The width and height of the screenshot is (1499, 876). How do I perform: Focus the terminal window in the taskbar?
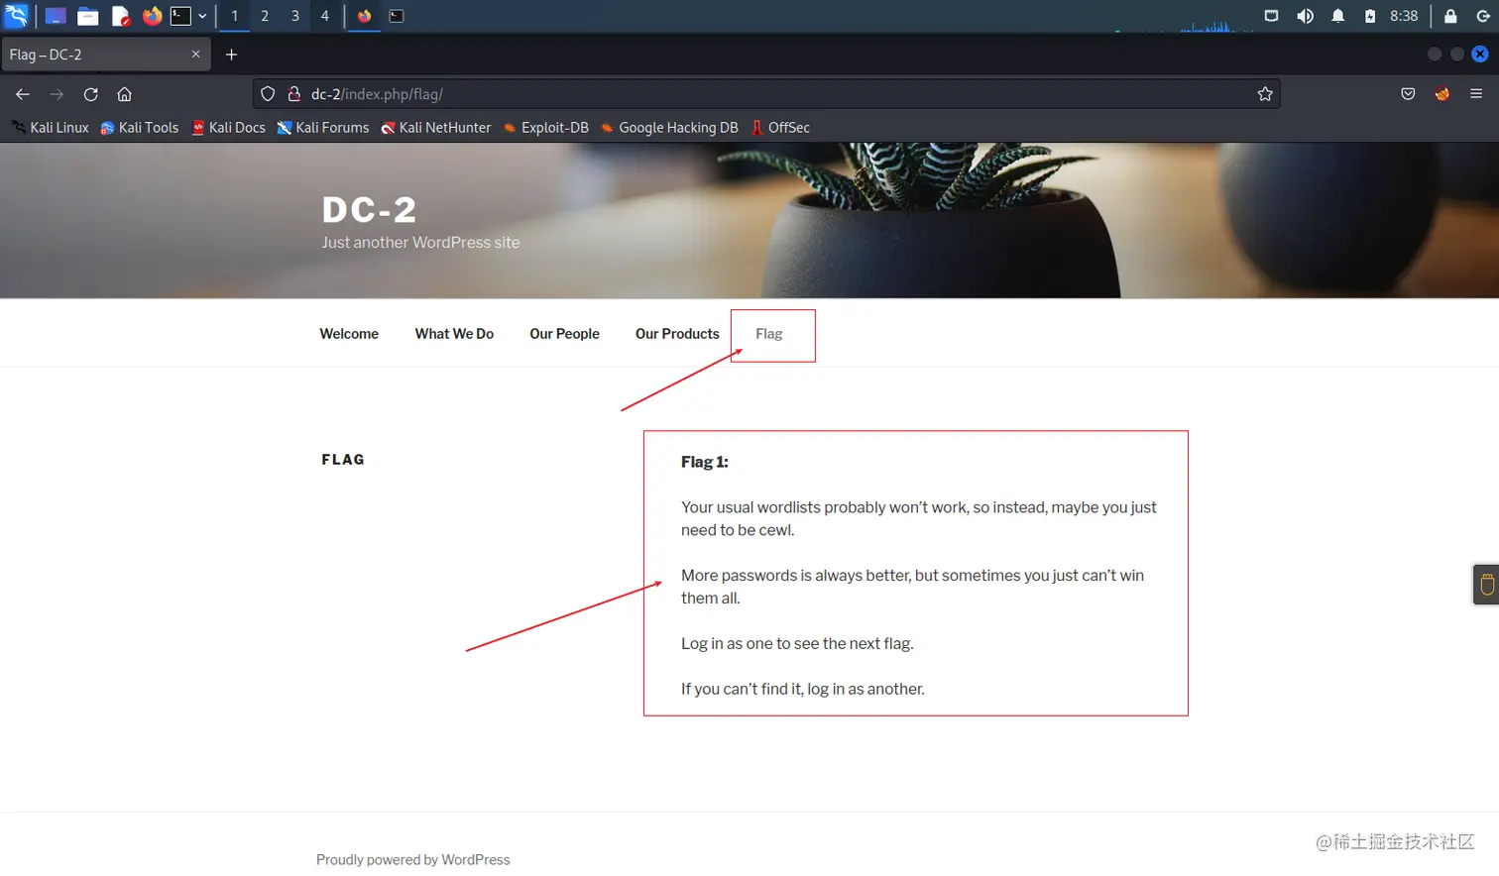(x=397, y=16)
